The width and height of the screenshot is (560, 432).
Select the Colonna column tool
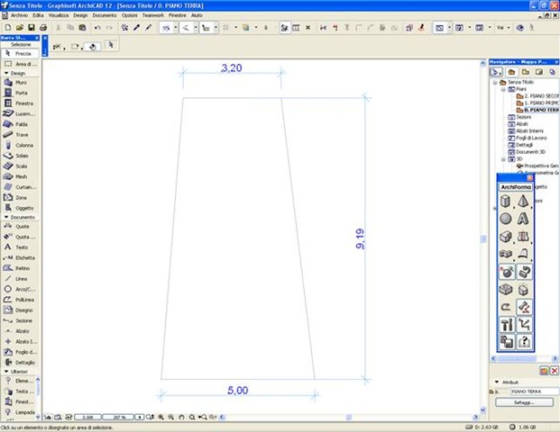[21, 145]
